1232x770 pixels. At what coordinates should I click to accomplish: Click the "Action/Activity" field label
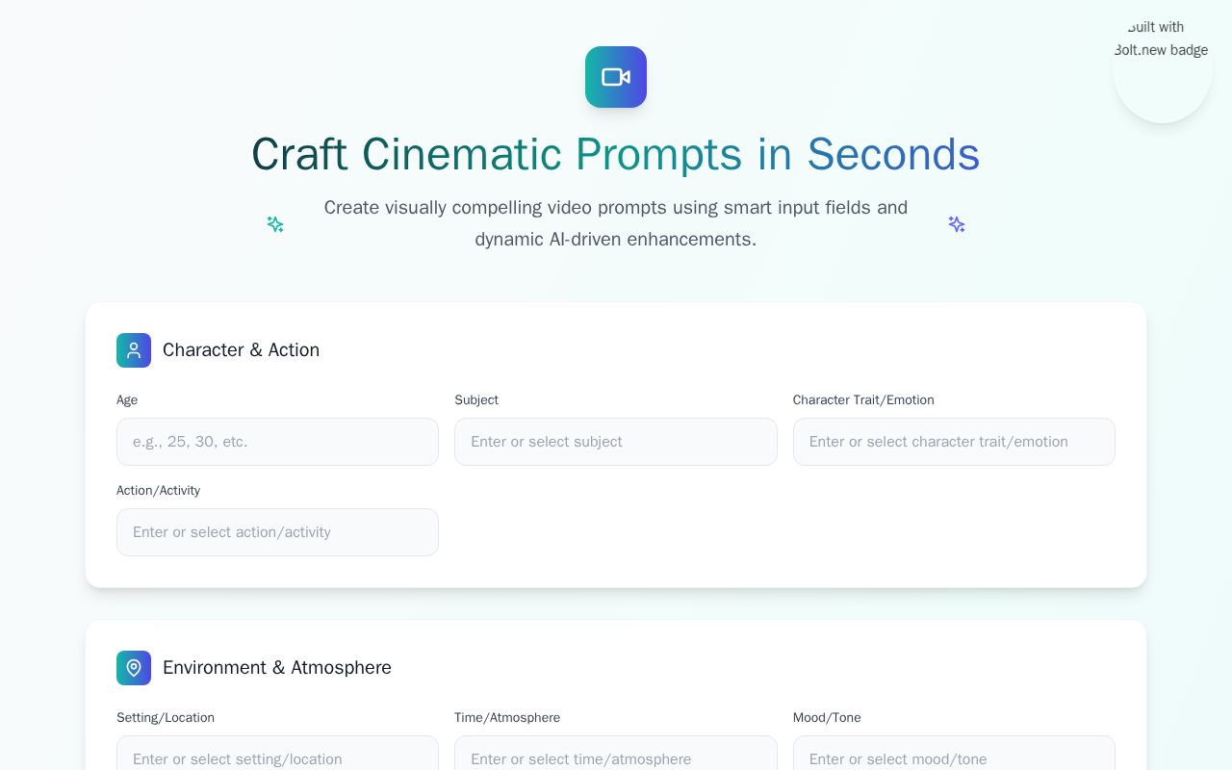point(158,491)
